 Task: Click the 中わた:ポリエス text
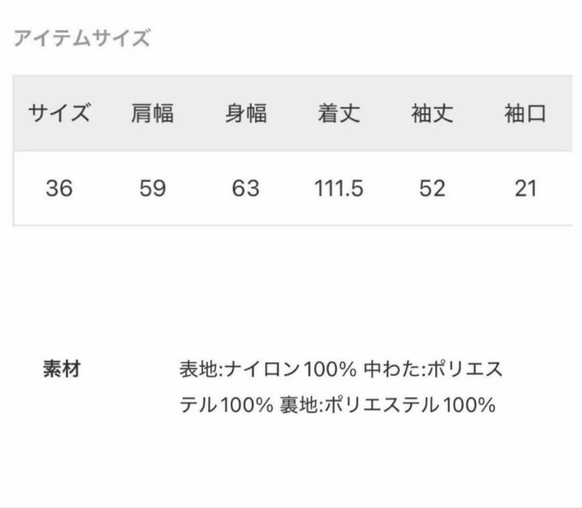pyautogui.click(x=433, y=370)
